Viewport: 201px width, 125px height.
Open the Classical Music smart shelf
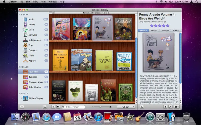[x=33, y=82]
